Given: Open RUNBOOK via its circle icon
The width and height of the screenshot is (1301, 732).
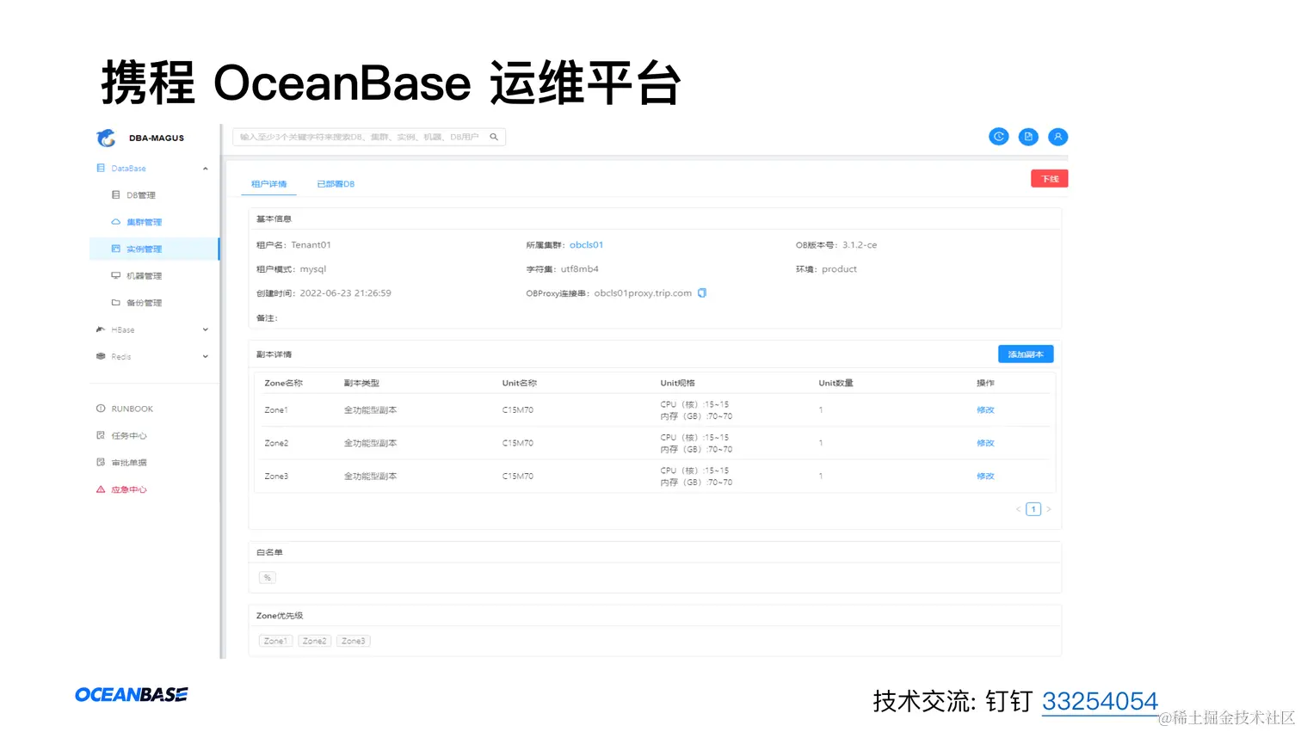Looking at the screenshot, I should 101,409.
